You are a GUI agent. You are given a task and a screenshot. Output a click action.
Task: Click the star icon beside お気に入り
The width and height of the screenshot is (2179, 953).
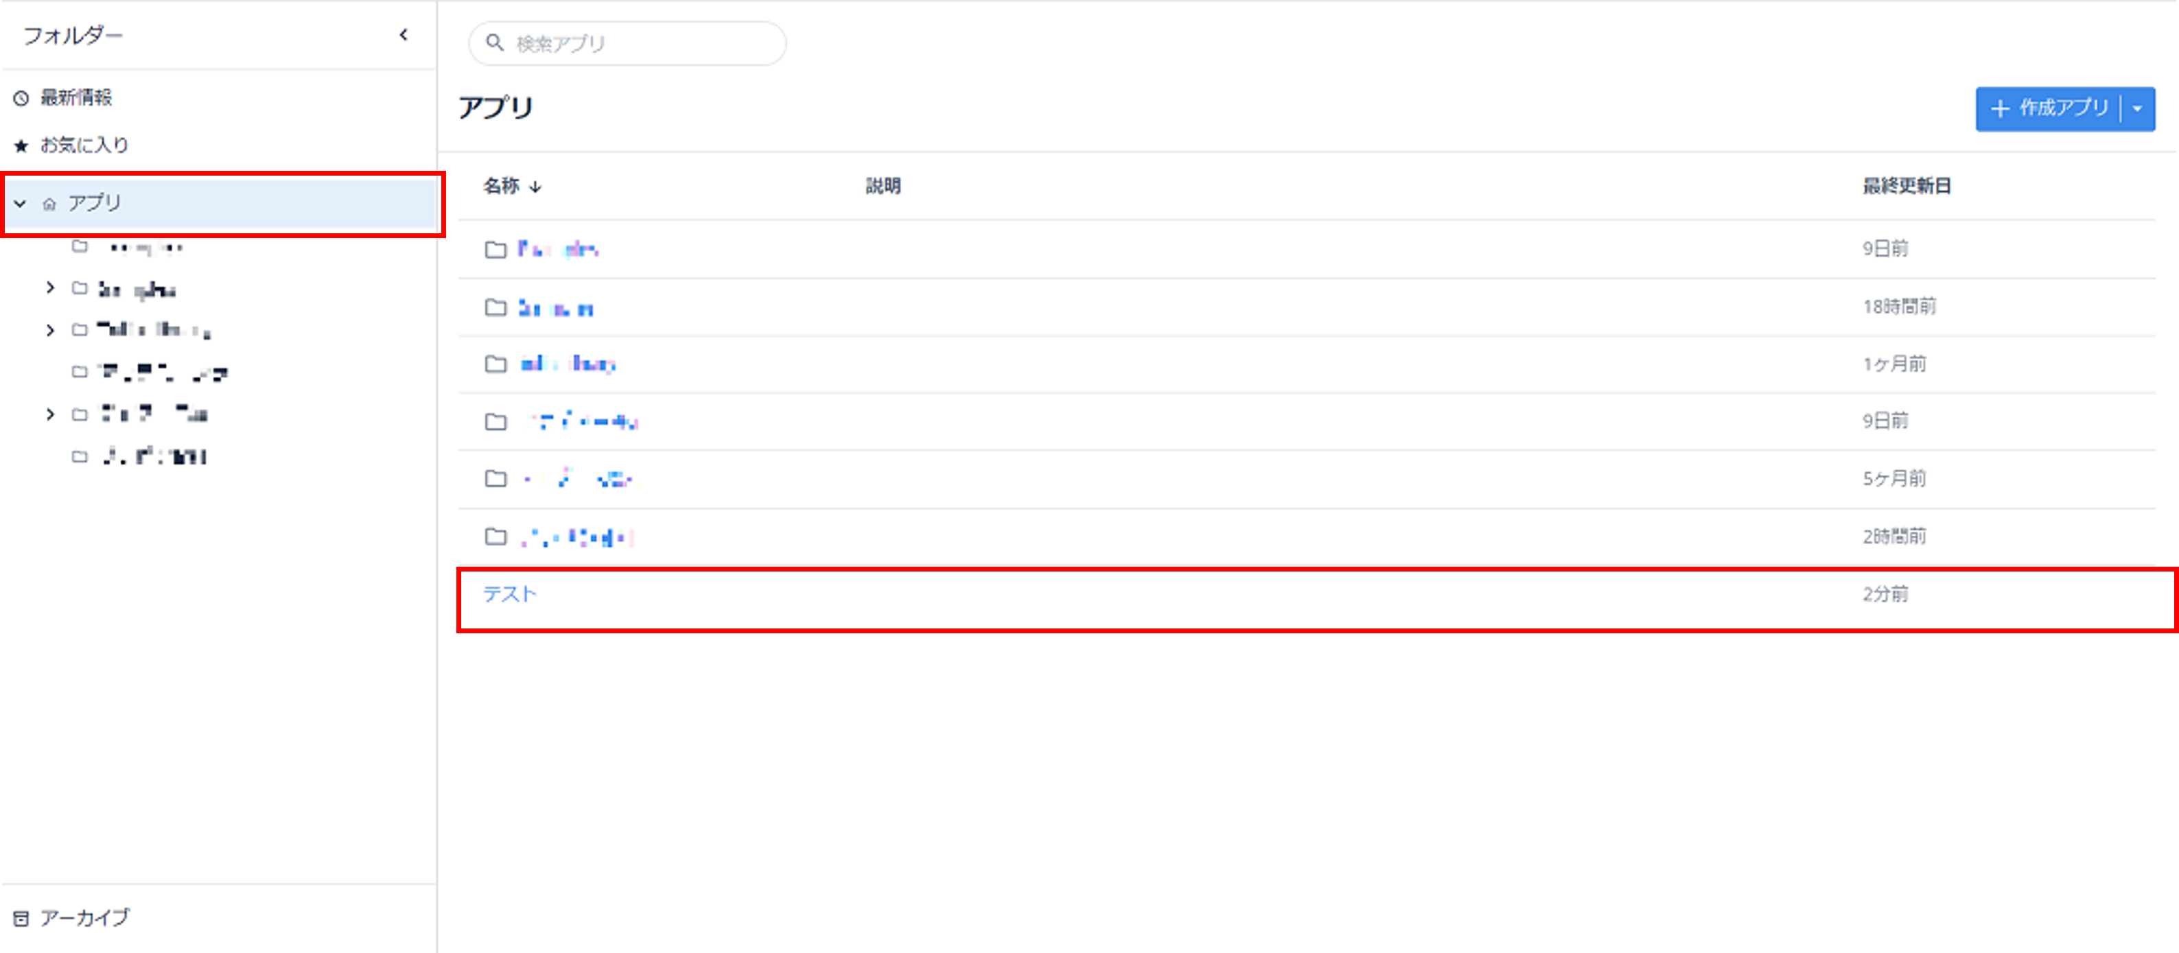click(21, 145)
